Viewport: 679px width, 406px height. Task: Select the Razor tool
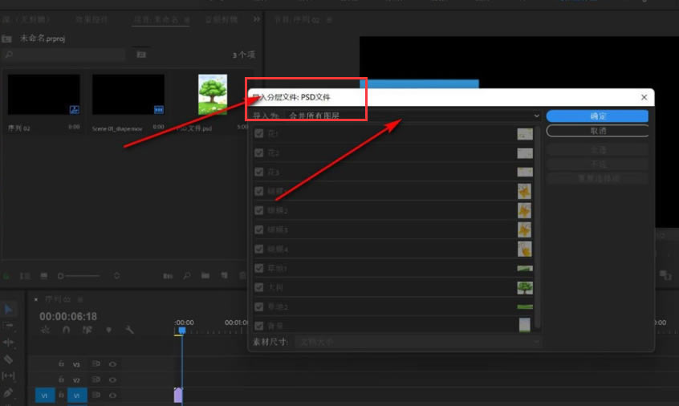tap(8, 359)
